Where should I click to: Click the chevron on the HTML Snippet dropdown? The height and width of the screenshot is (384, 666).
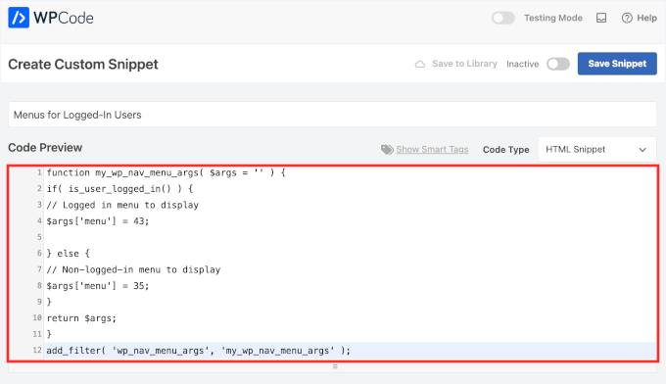(642, 150)
